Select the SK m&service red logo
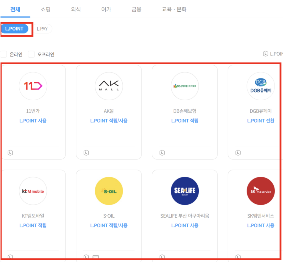Image resolution: width=283 pixels, height=262 pixels. coord(261,191)
